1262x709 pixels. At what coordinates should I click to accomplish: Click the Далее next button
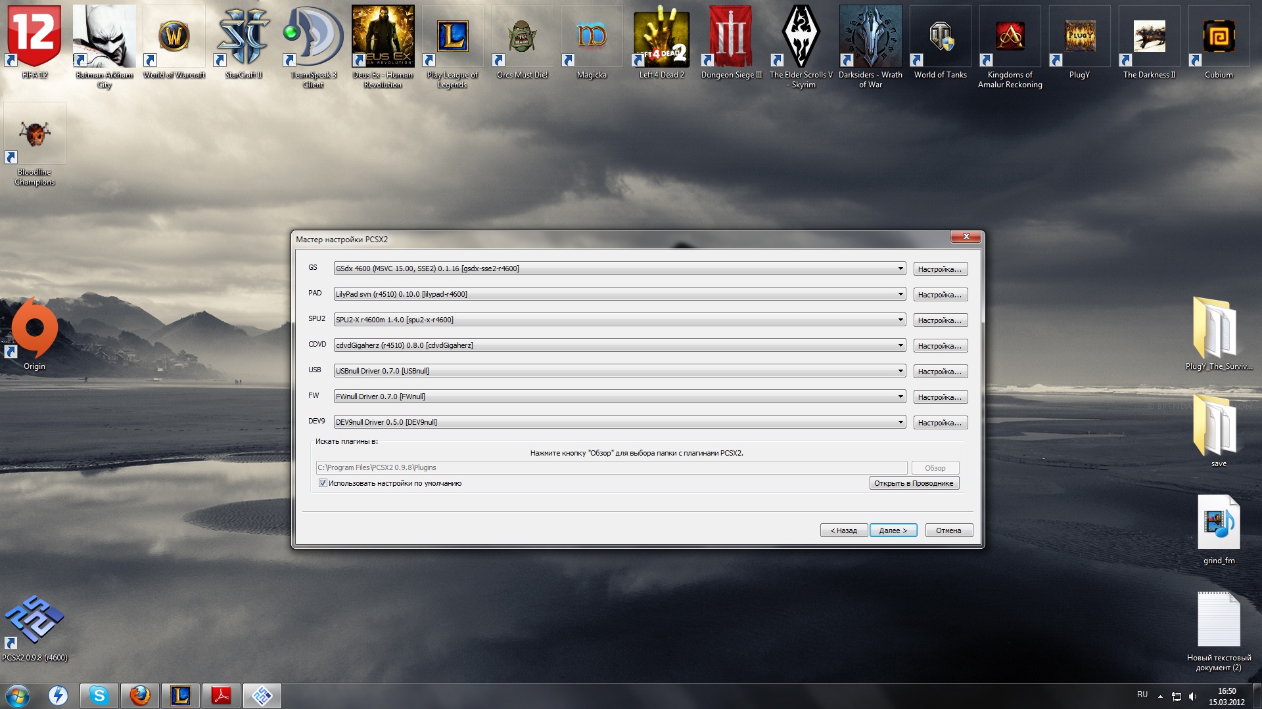893,530
